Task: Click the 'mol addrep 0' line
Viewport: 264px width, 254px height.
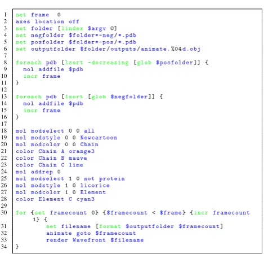Action: tap(38, 172)
